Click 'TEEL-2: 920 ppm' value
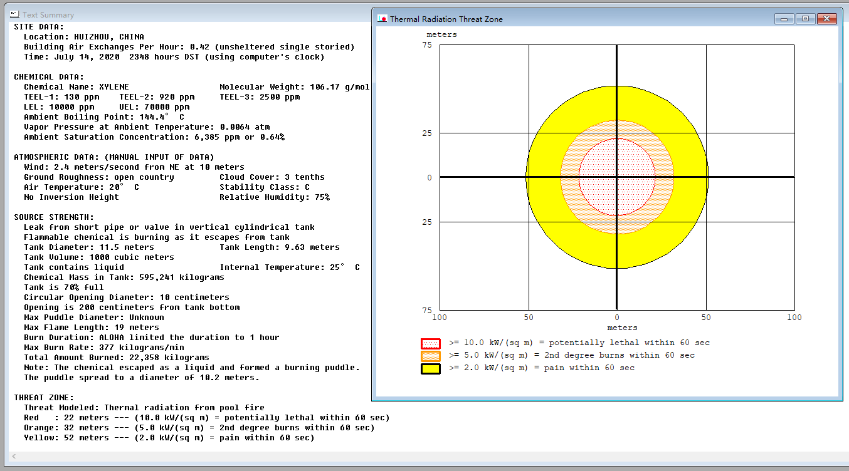 click(x=157, y=97)
